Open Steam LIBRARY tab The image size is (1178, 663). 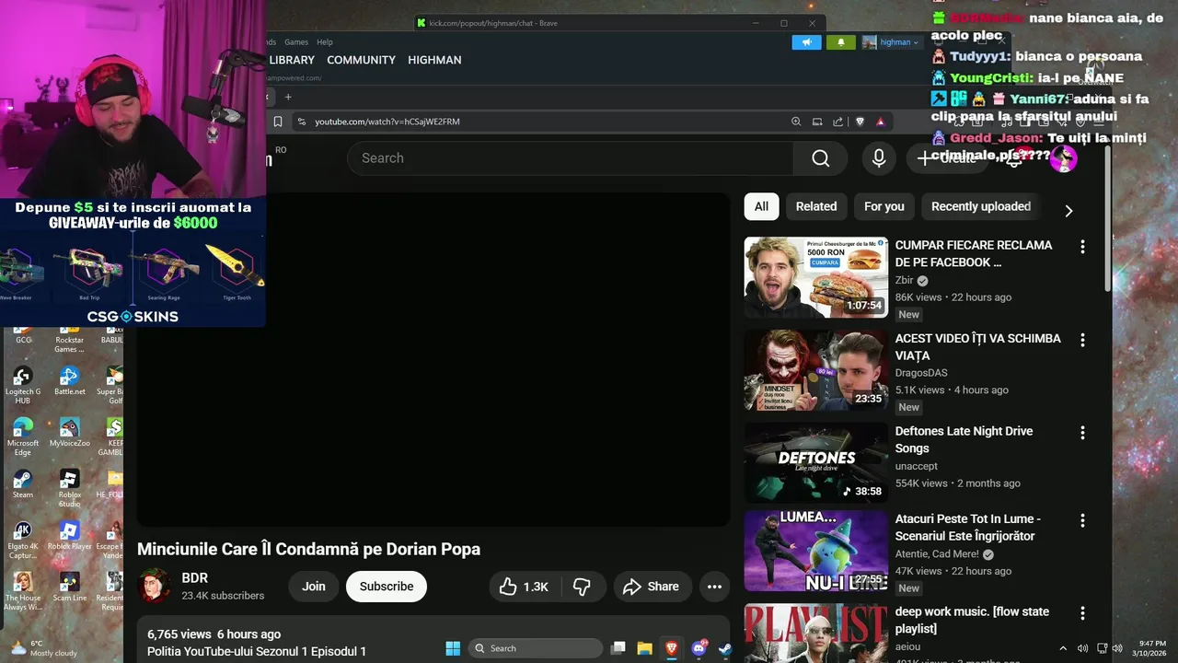click(x=292, y=60)
